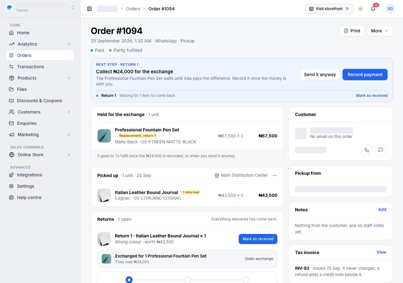Click the 'Replacement, return 1' badge
This screenshot has height=283, width=403.
(137, 136)
